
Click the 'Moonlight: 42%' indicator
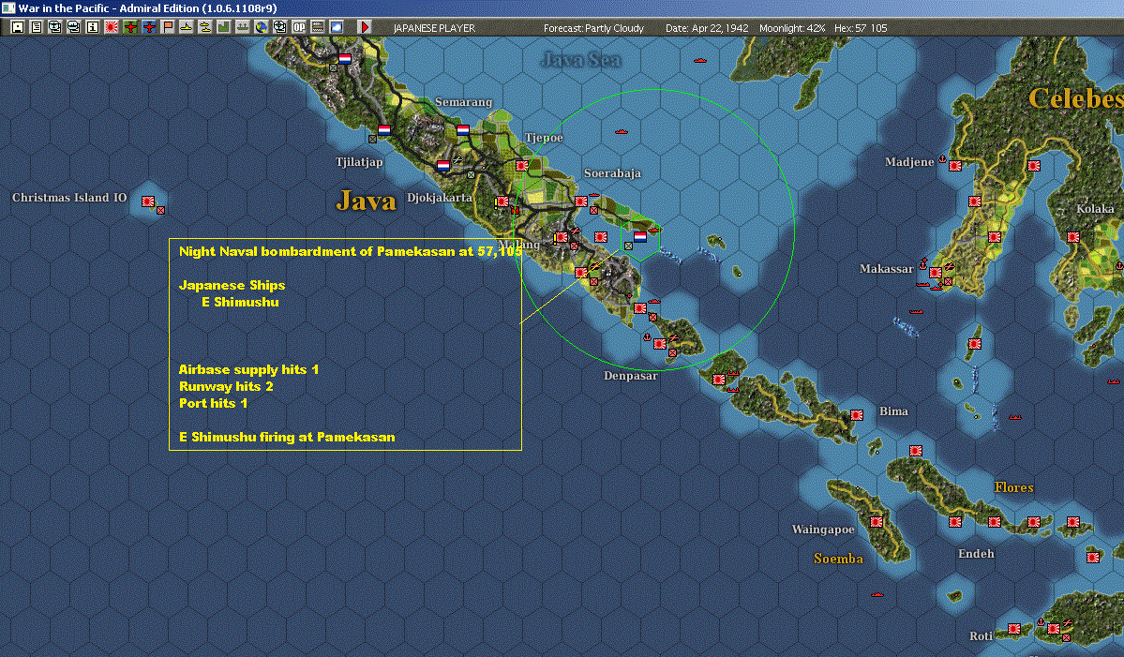792,28
